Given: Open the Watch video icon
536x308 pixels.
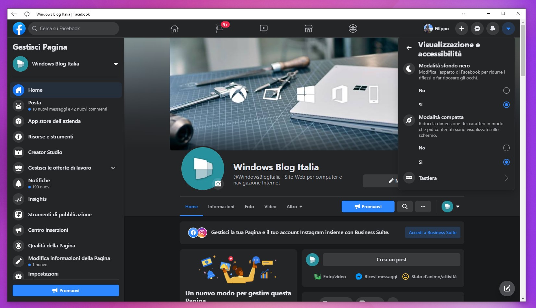Looking at the screenshot, I should pos(264,29).
